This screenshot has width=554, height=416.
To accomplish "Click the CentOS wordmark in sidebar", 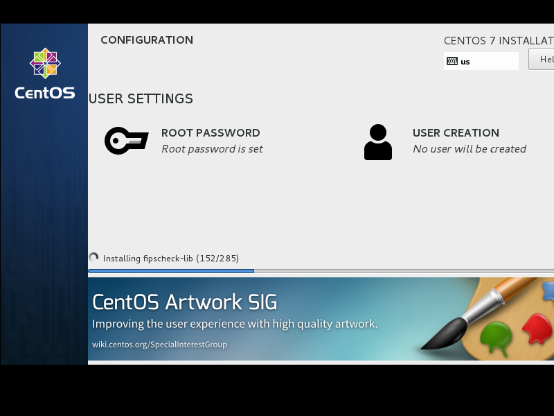I will [x=45, y=93].
